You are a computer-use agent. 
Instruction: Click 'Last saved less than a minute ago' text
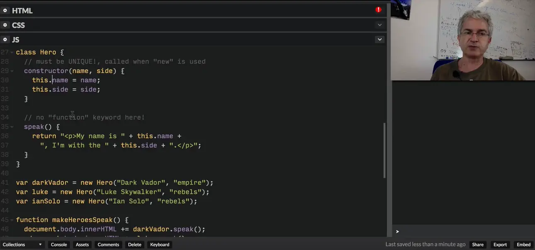click(426, 245)
